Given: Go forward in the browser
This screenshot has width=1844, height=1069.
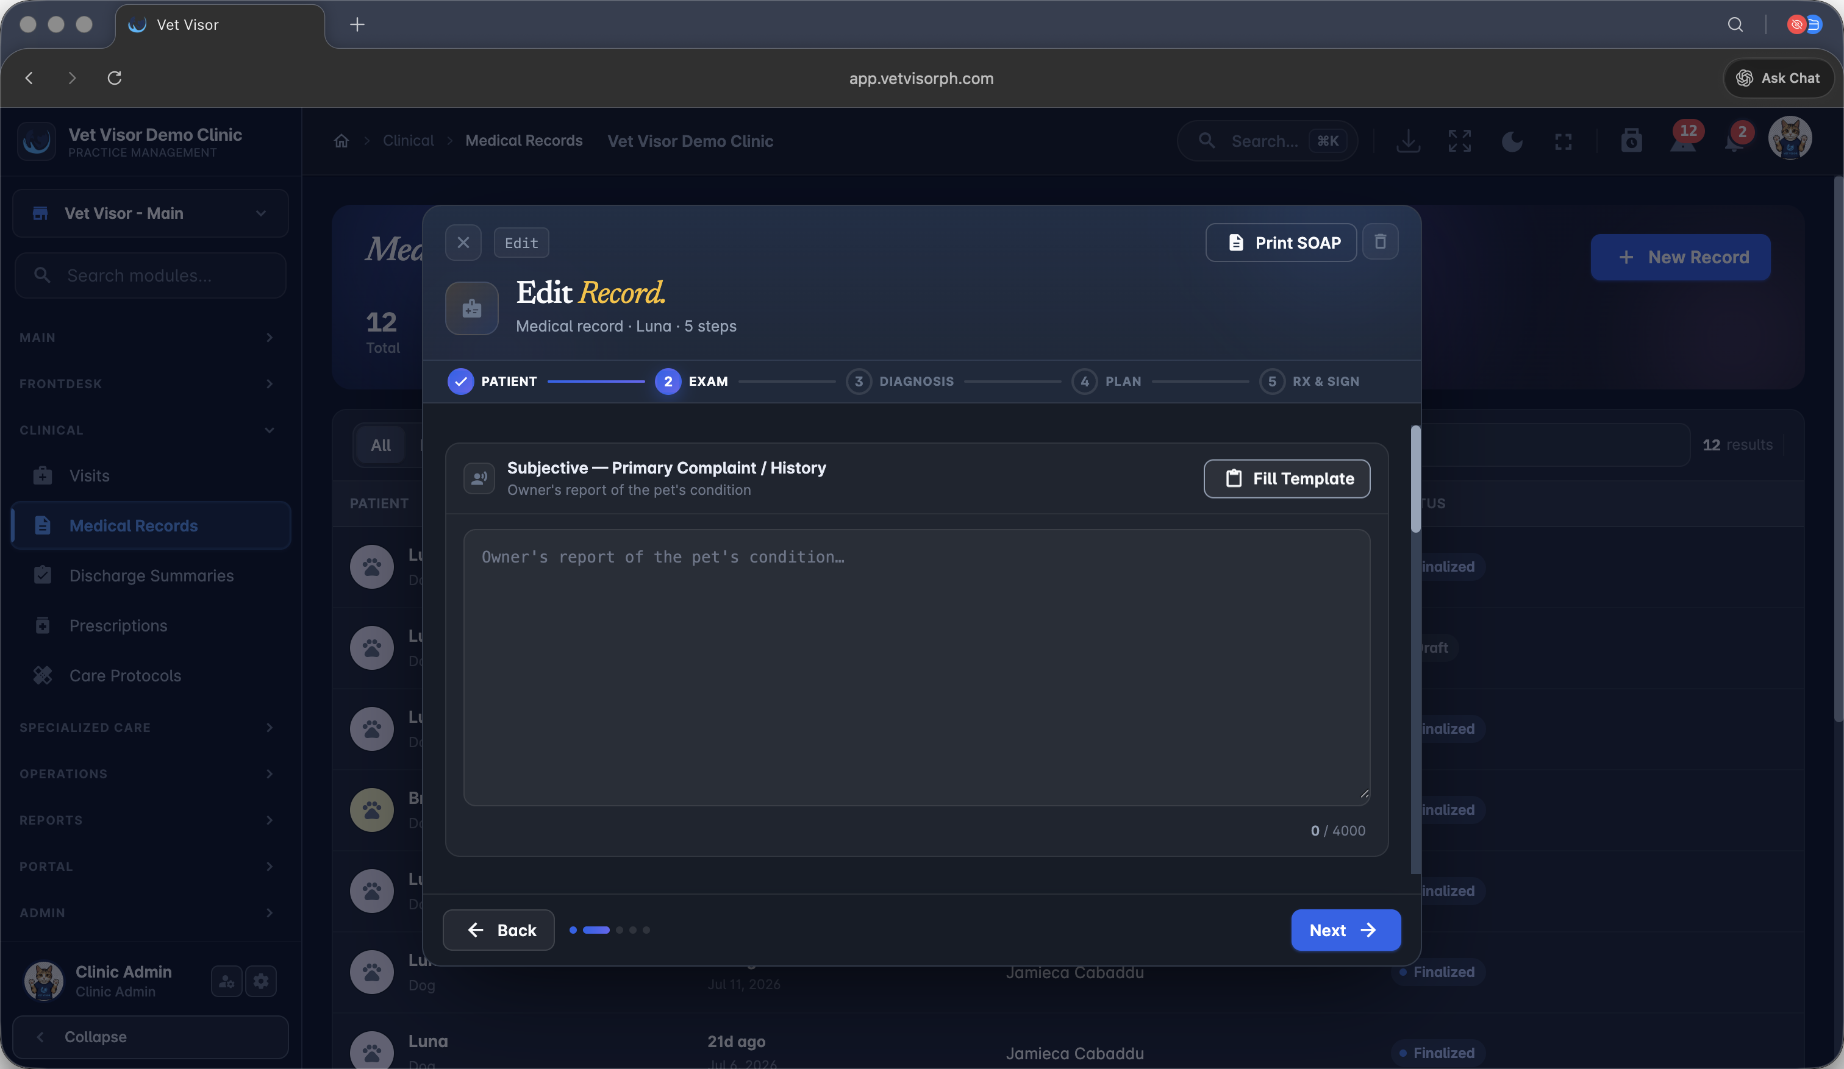Looking at the screenshot, I should (x=72, y=78).
